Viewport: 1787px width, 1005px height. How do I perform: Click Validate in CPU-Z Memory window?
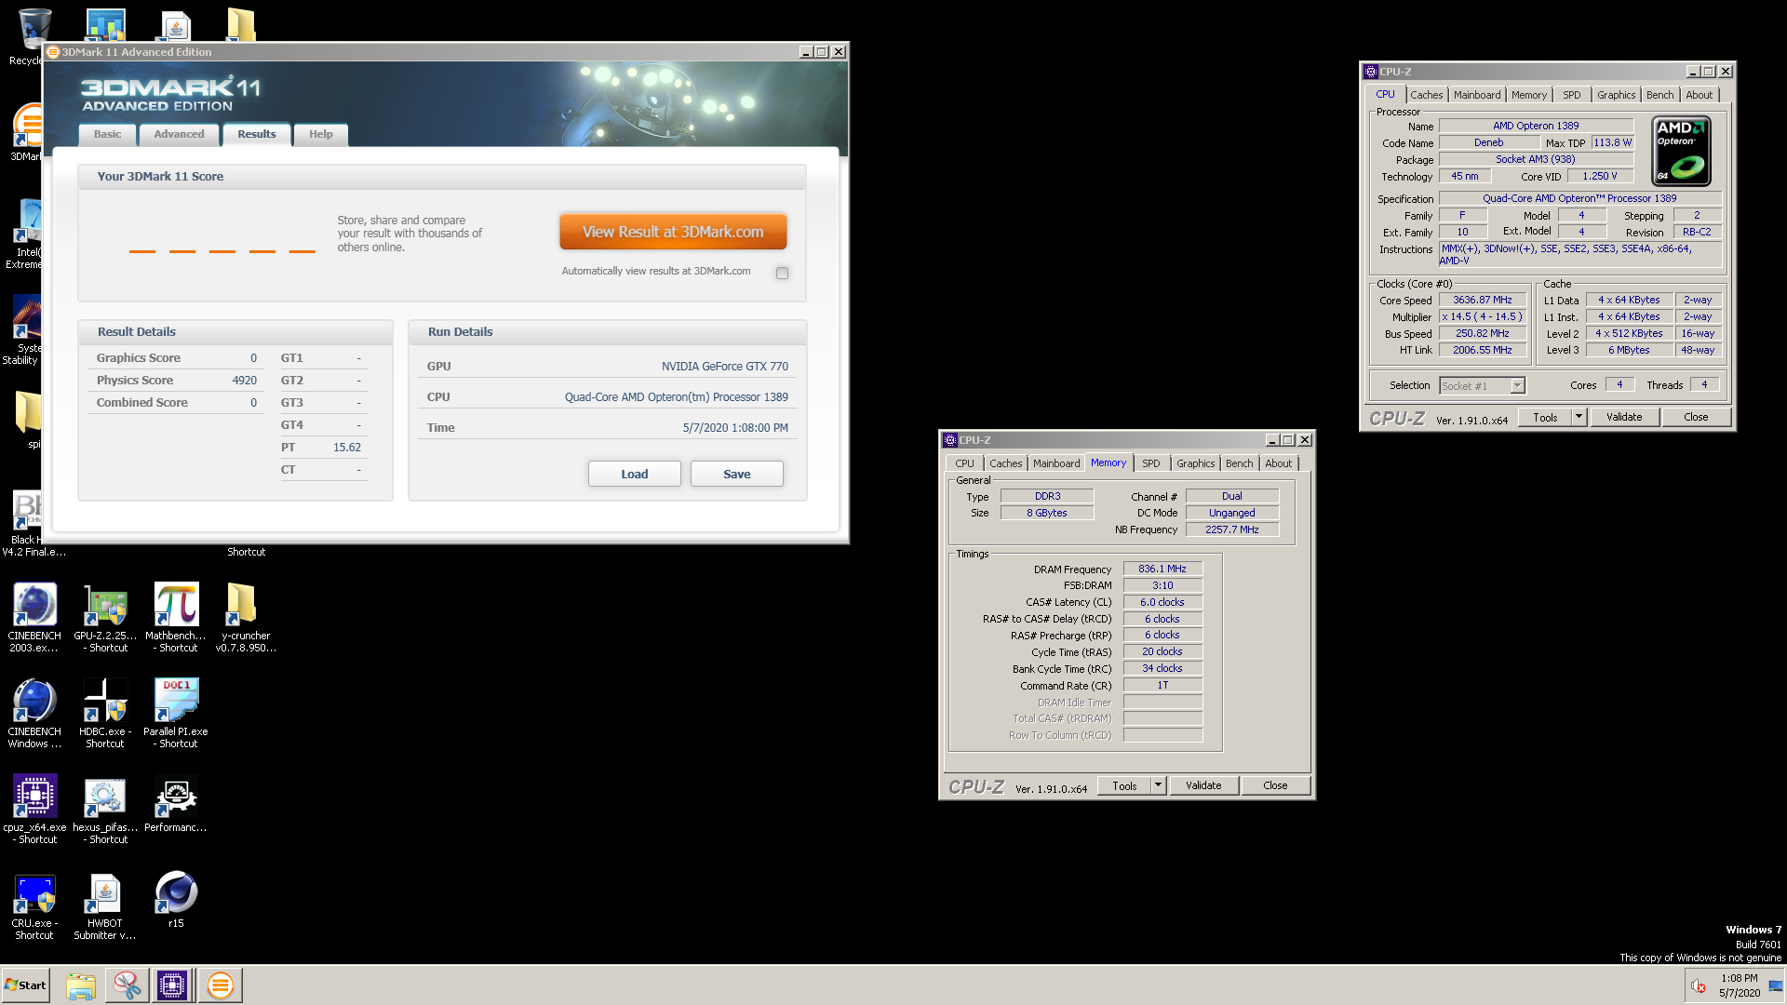[x=1203, y=785]
